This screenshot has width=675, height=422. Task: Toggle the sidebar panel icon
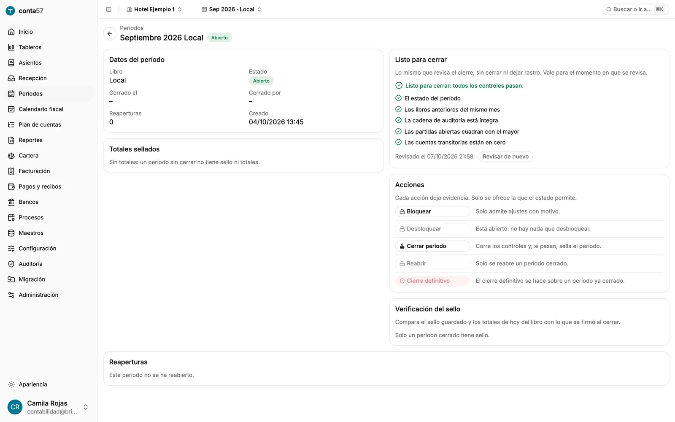[109, 9]
